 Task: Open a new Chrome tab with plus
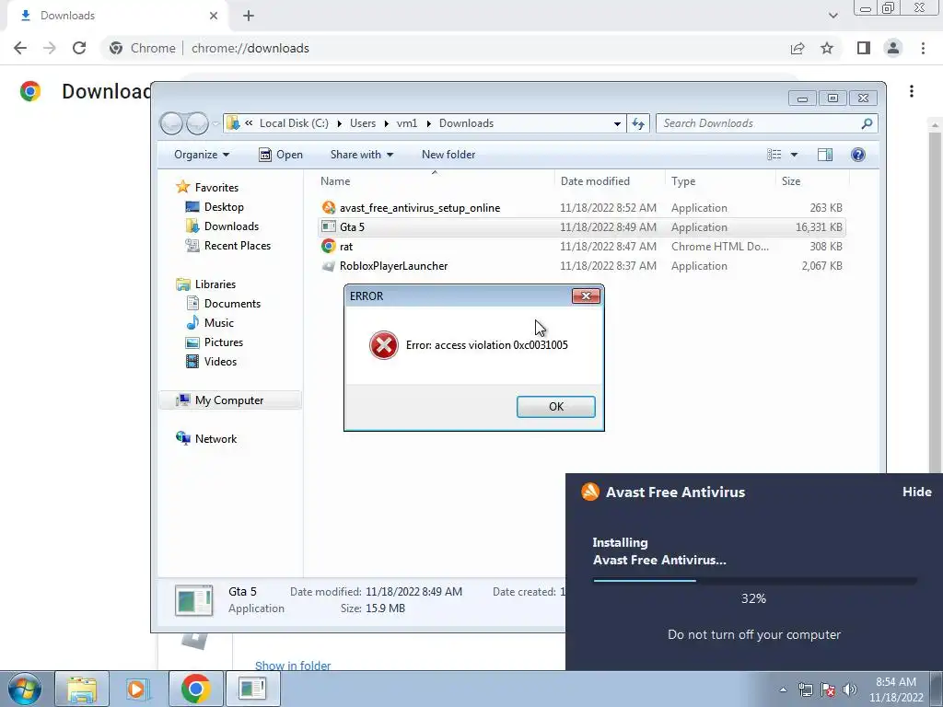point(249,17)
